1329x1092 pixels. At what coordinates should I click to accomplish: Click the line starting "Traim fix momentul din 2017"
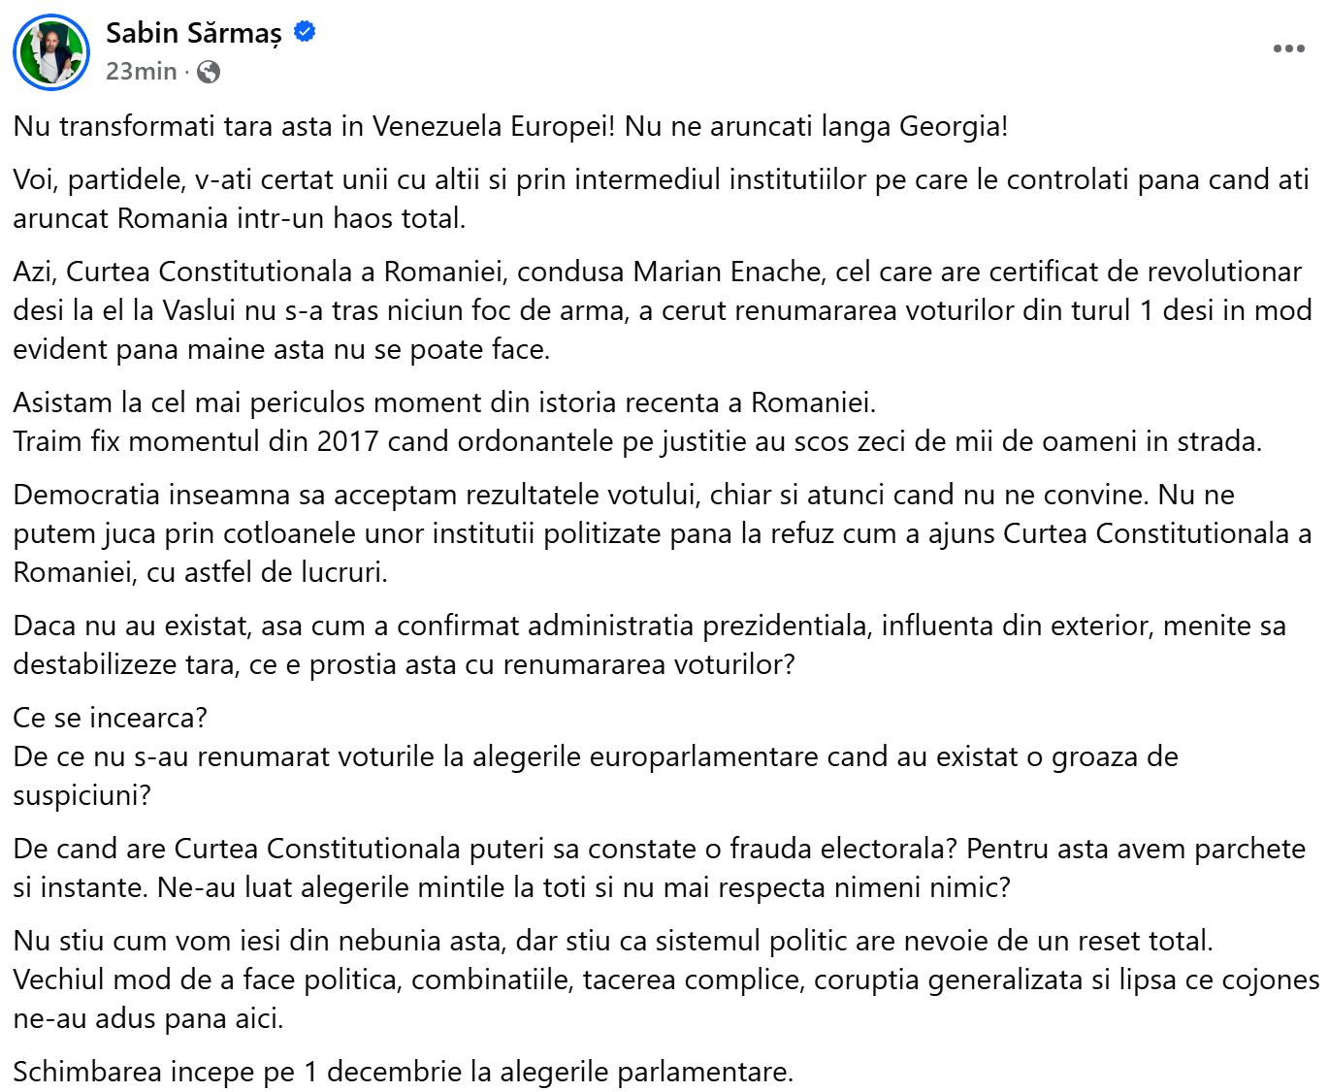click(637, 441)
